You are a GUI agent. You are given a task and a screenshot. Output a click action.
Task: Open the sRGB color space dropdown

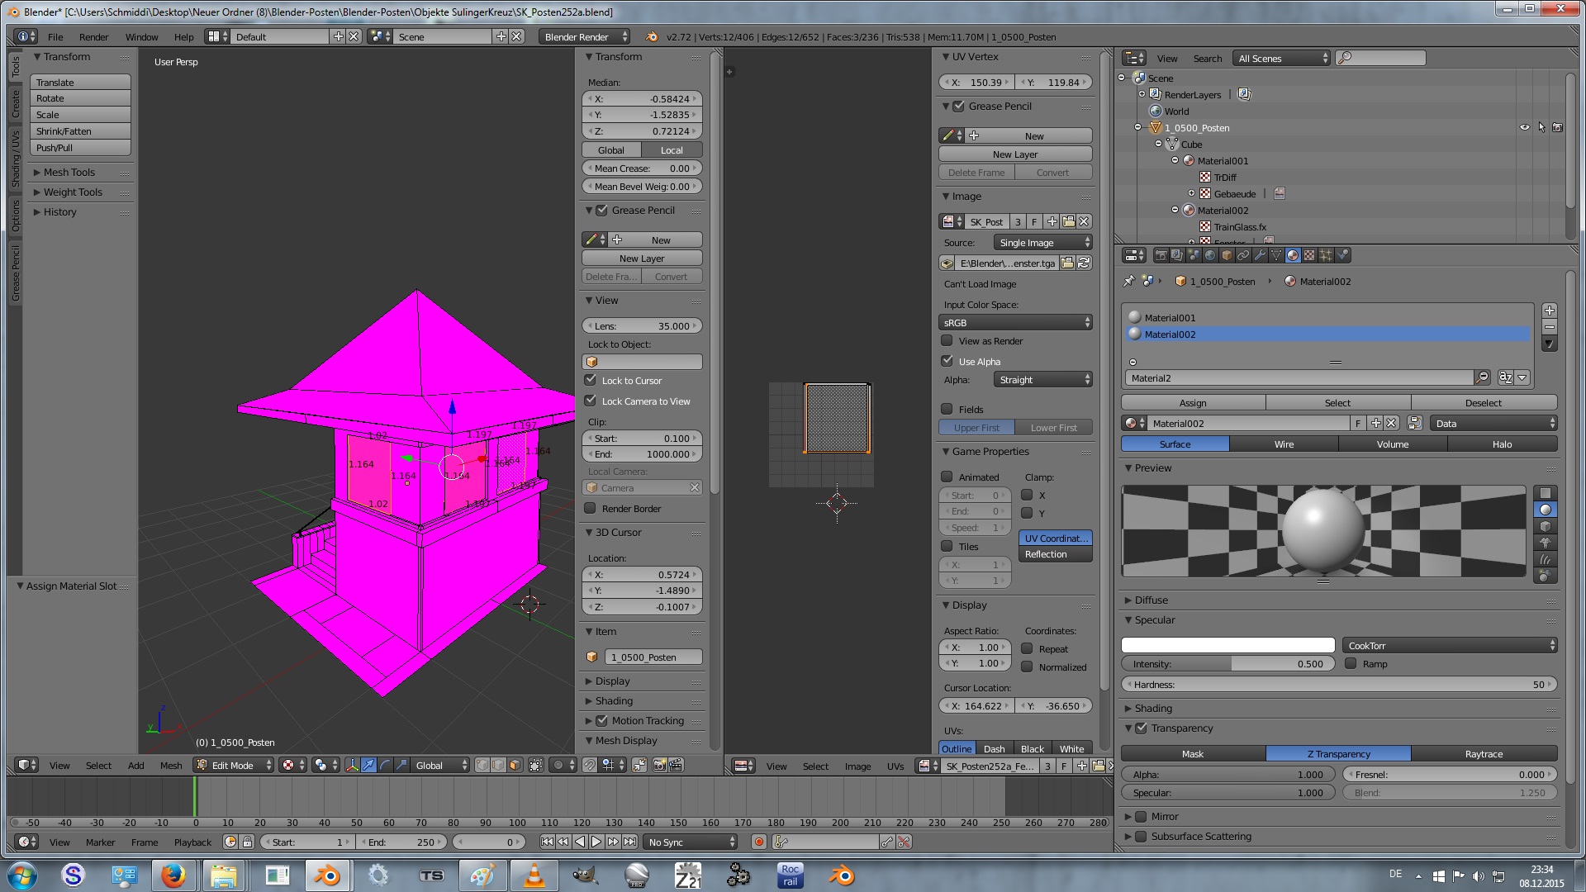pyautogui.click(x=1015, y=322)
